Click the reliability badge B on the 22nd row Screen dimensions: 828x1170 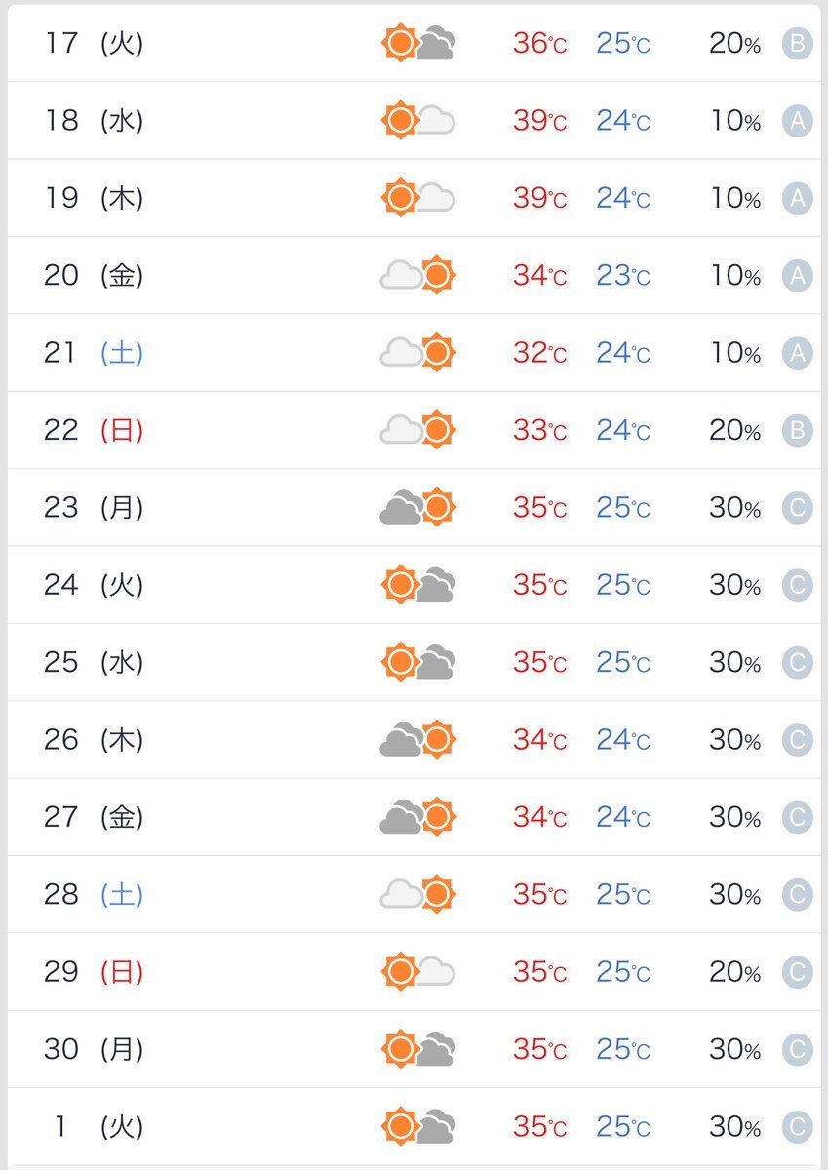pyautogui.click(x=797, y=430)
